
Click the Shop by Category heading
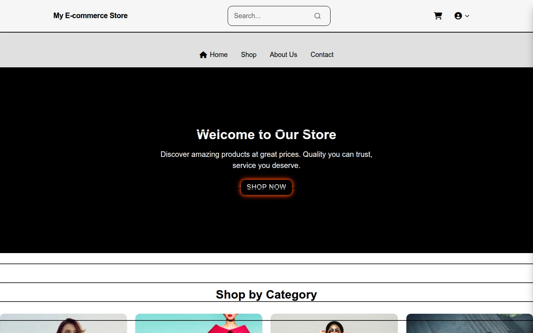[x=266, y=295]
